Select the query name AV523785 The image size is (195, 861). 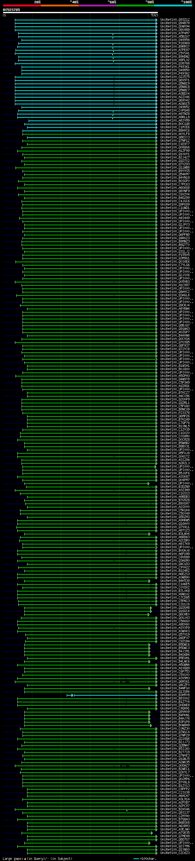click(11, 10)
